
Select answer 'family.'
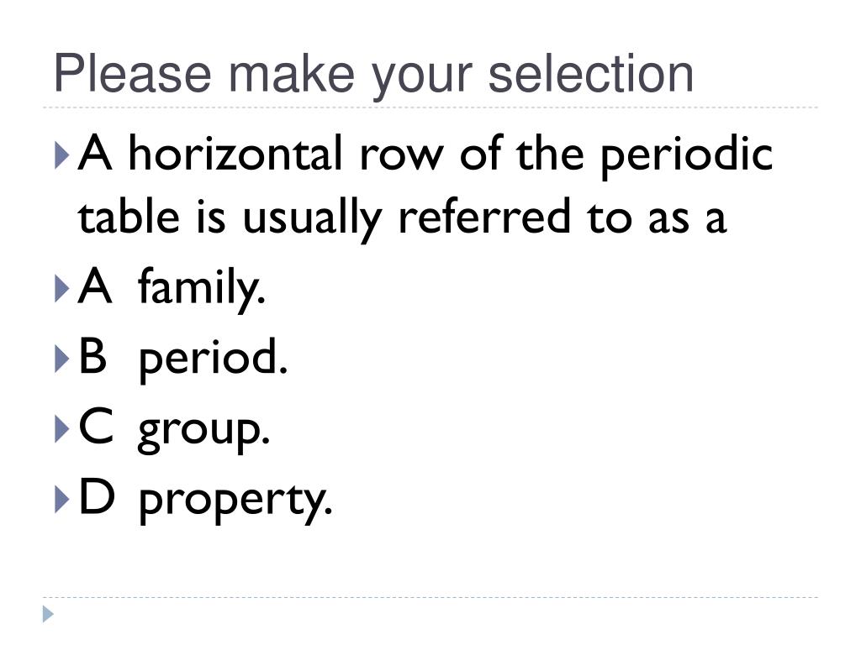click(202, 289)
